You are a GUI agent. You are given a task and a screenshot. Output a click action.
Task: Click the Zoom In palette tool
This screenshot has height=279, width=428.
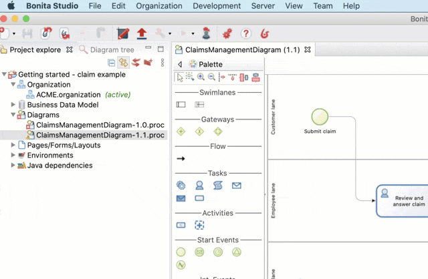(201, 77)
